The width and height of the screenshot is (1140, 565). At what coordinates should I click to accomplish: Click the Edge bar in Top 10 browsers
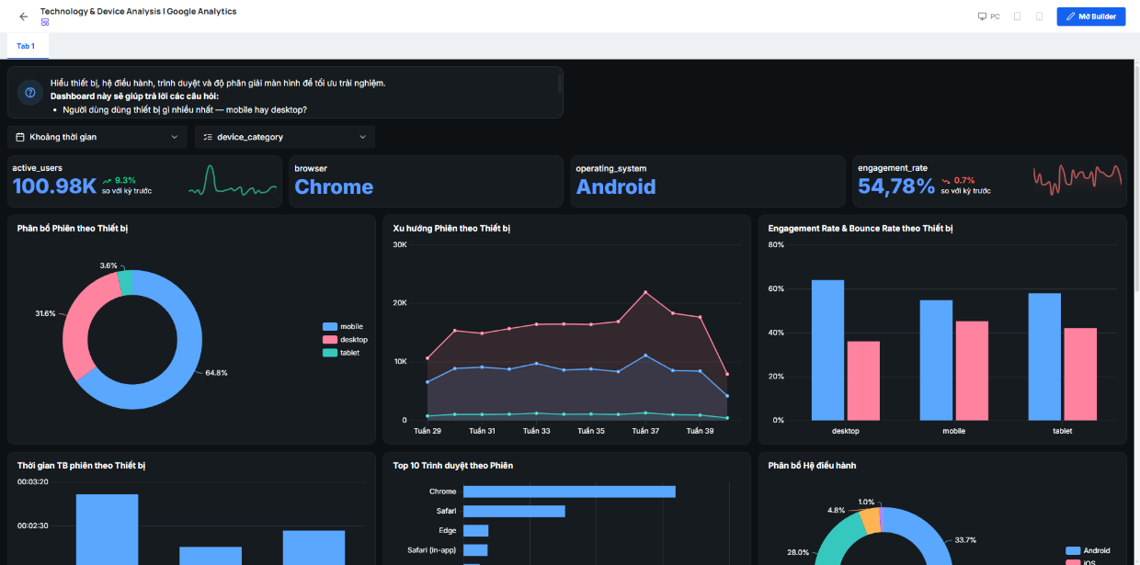point(475,531)
